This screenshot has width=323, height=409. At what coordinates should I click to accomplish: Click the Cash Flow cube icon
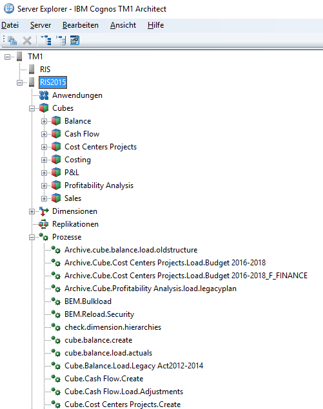(56, 134)
